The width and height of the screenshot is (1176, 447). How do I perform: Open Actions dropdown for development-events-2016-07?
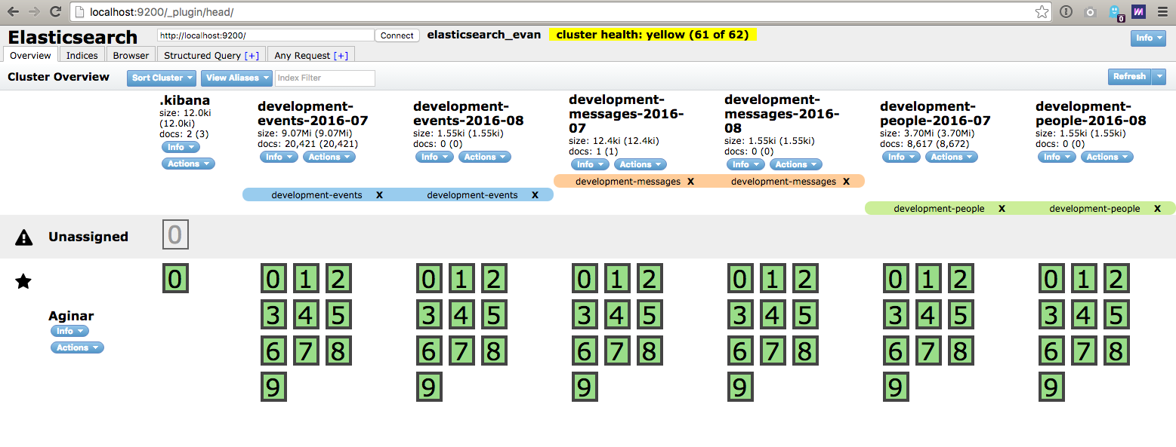click(x=329, y=157)
